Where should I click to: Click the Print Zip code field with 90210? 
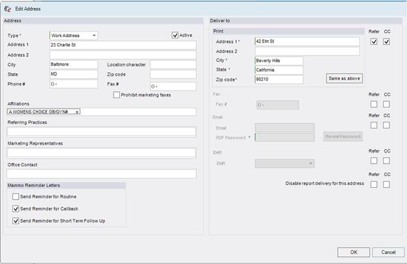(x=279, y=80)
